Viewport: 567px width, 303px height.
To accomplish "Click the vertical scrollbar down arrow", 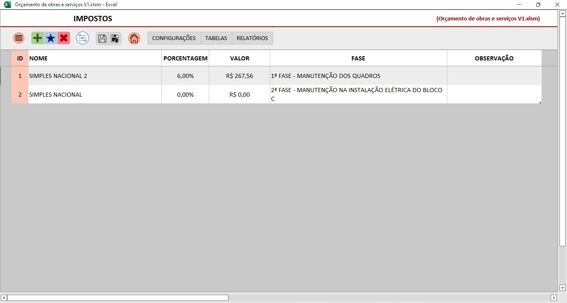I will 562,288.
